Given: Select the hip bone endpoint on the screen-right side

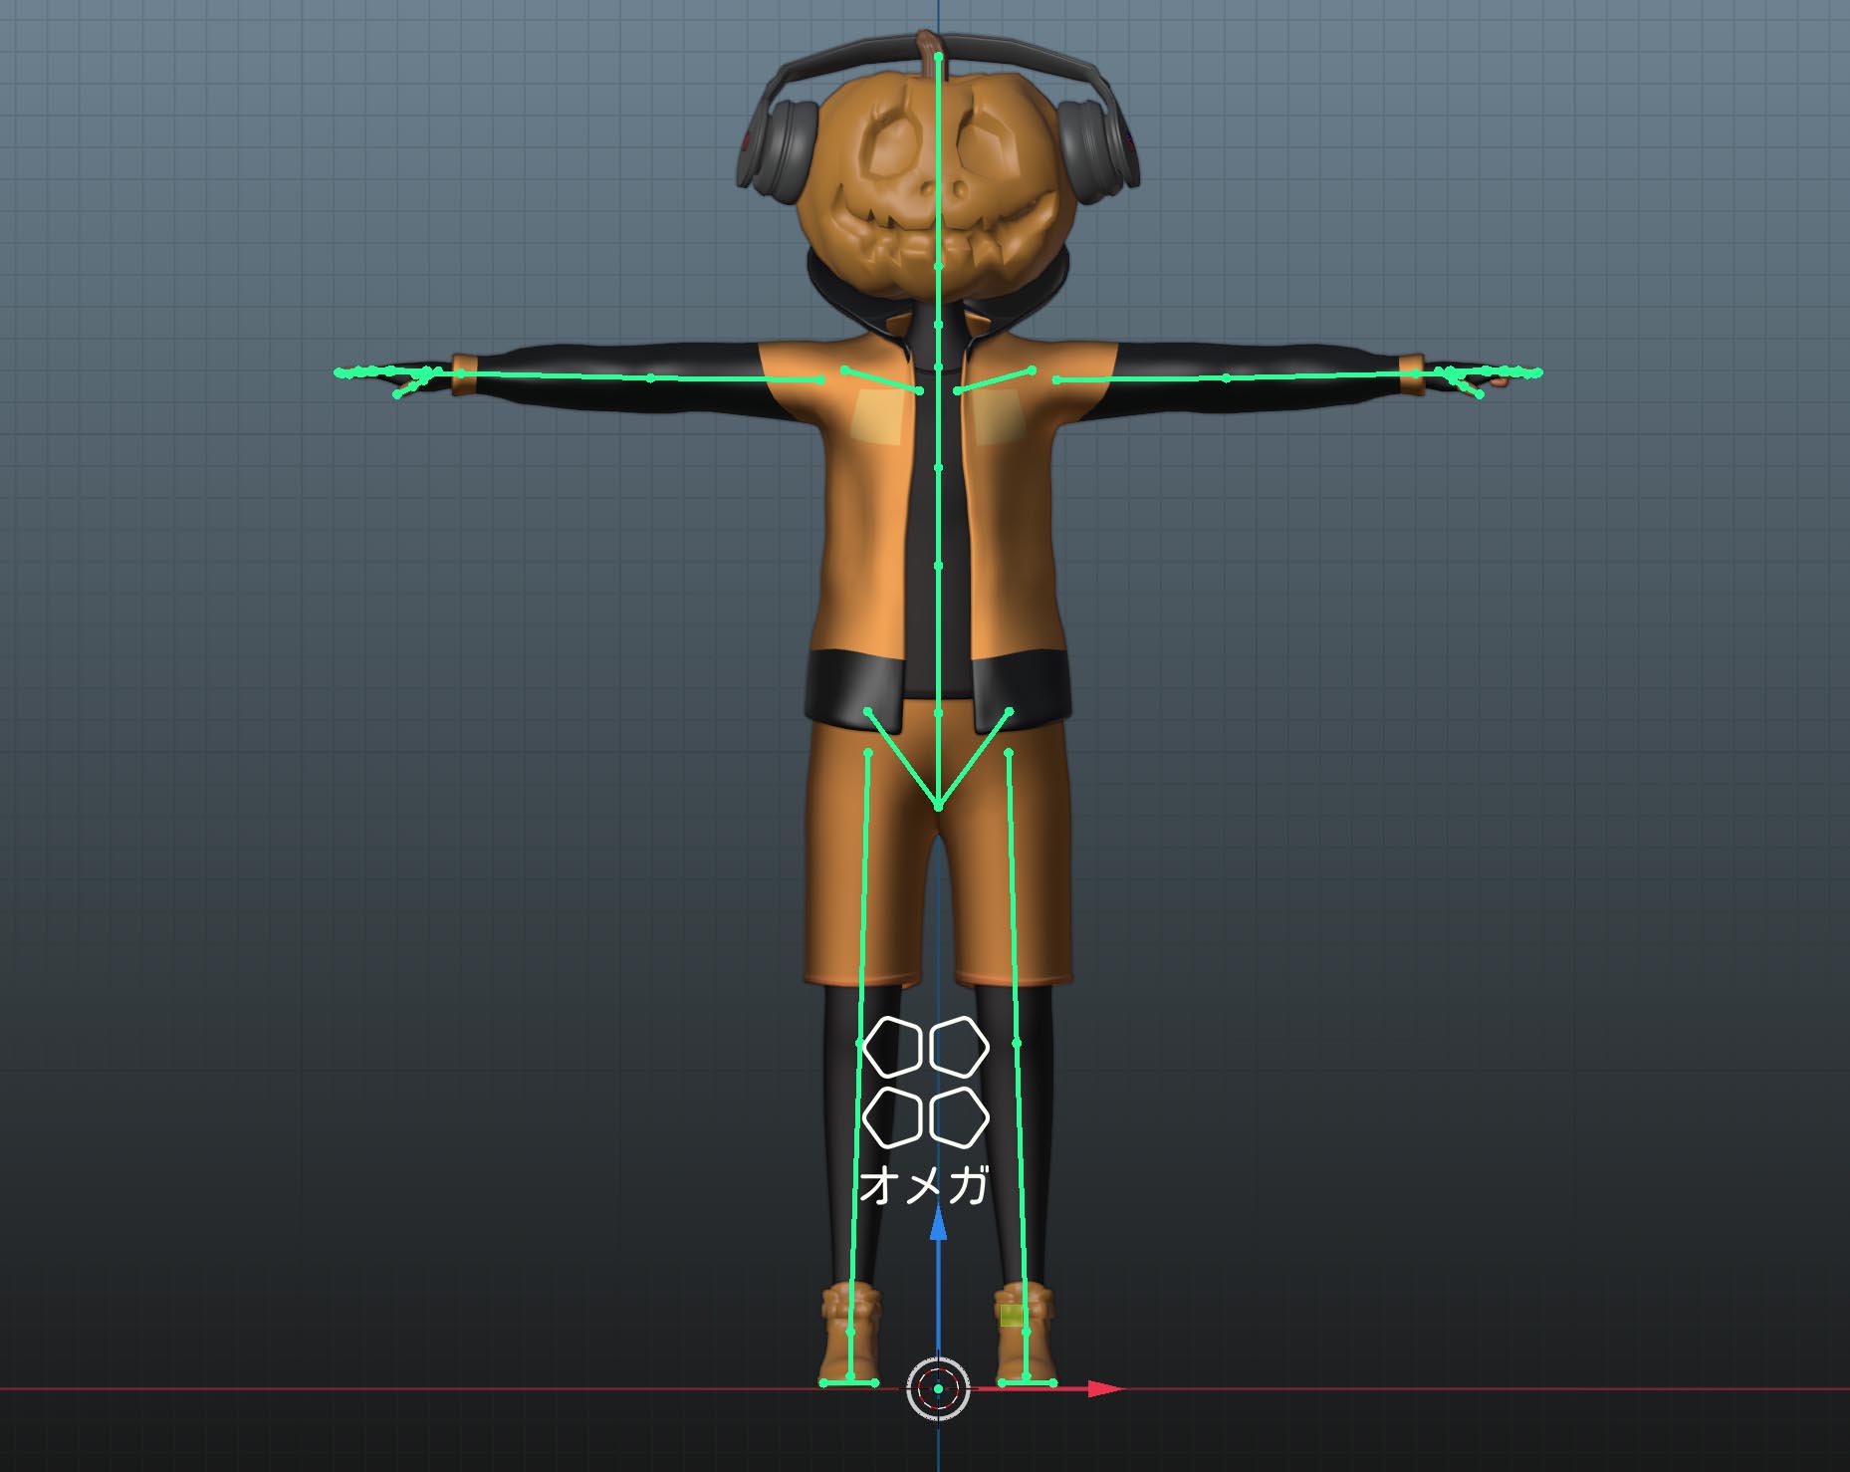Looking at the screenshot, I should click(1009, 711).
